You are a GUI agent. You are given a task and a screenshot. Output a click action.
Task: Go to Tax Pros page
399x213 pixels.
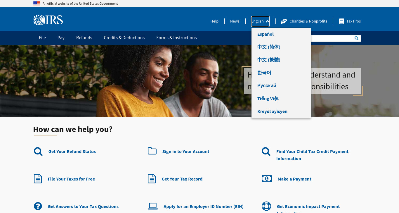pyautogui.click(x=353, y=21)
